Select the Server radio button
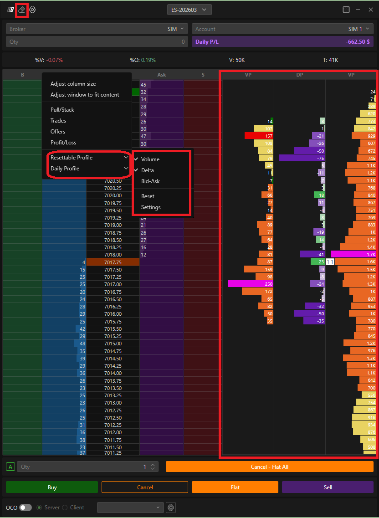Screen dimensions: 379x518 39,508
